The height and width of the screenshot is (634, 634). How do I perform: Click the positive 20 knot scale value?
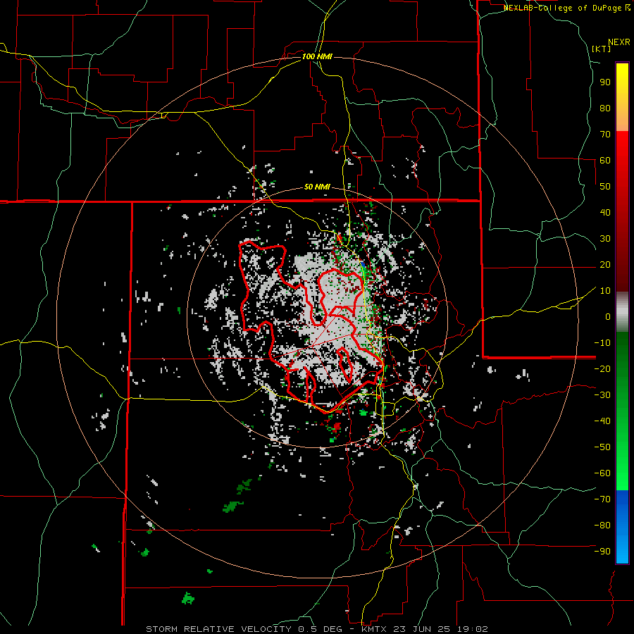coord(605,265)
